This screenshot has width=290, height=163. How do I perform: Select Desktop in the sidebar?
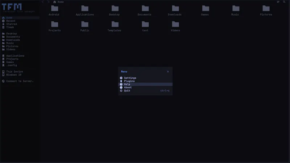(20, 34)
